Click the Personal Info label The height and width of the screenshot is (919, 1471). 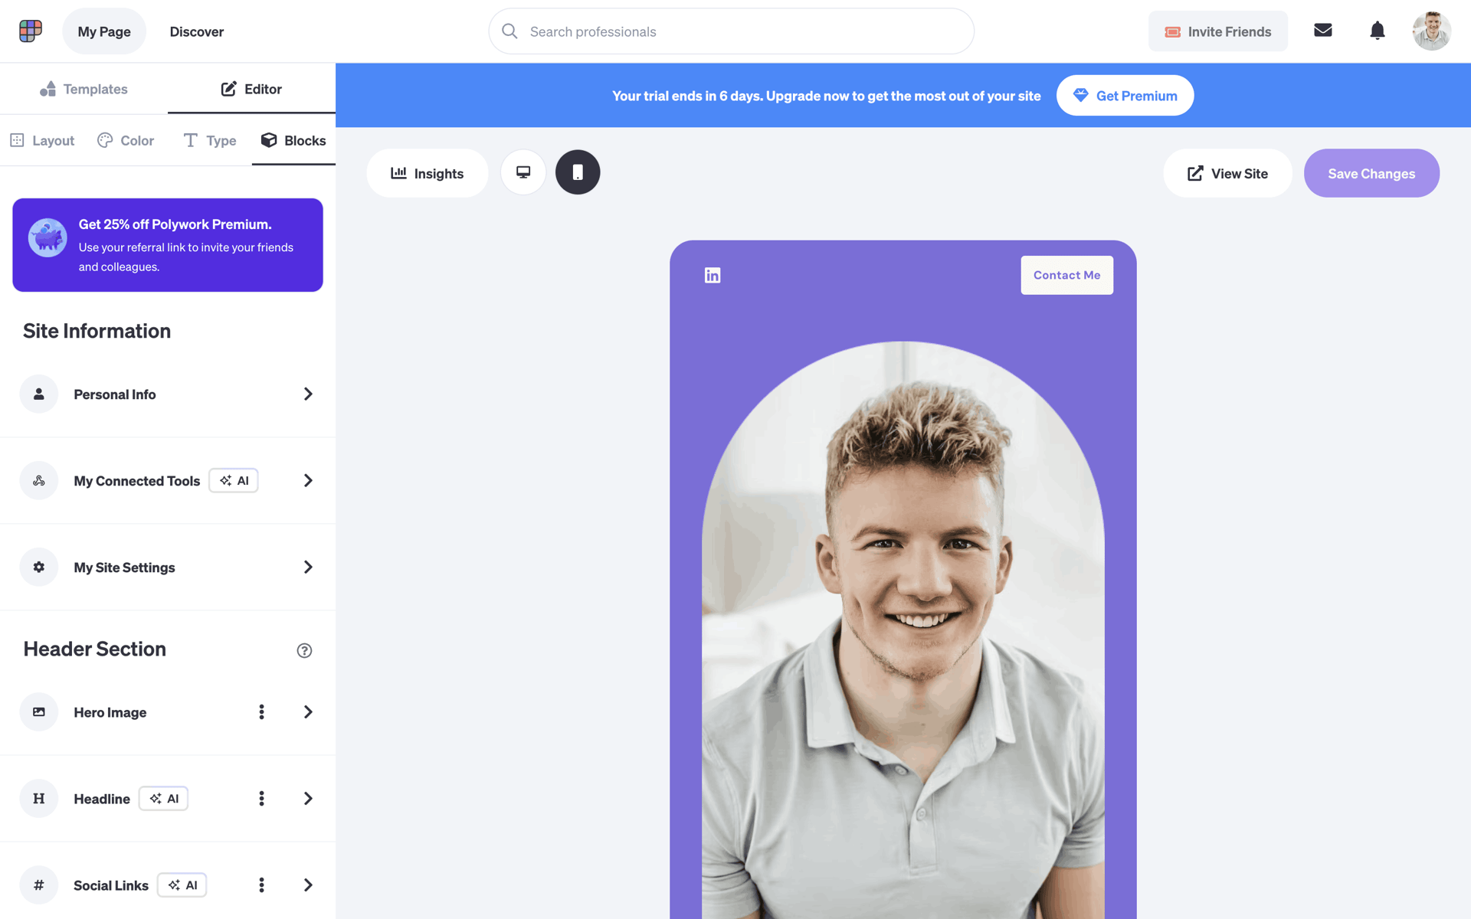pos(115,394)
